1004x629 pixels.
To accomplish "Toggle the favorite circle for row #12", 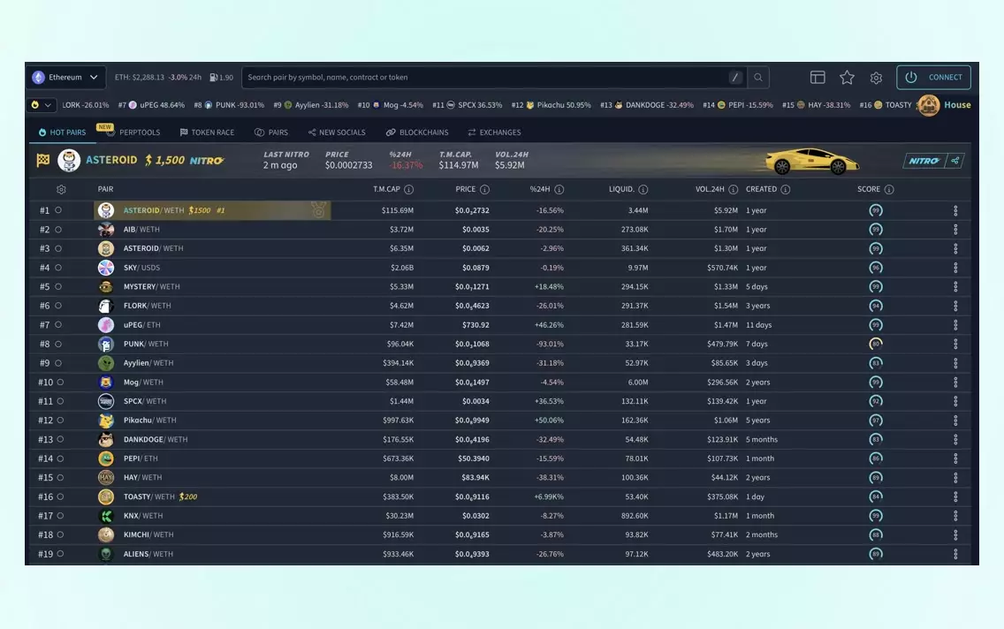I will (x=60, y=421).
